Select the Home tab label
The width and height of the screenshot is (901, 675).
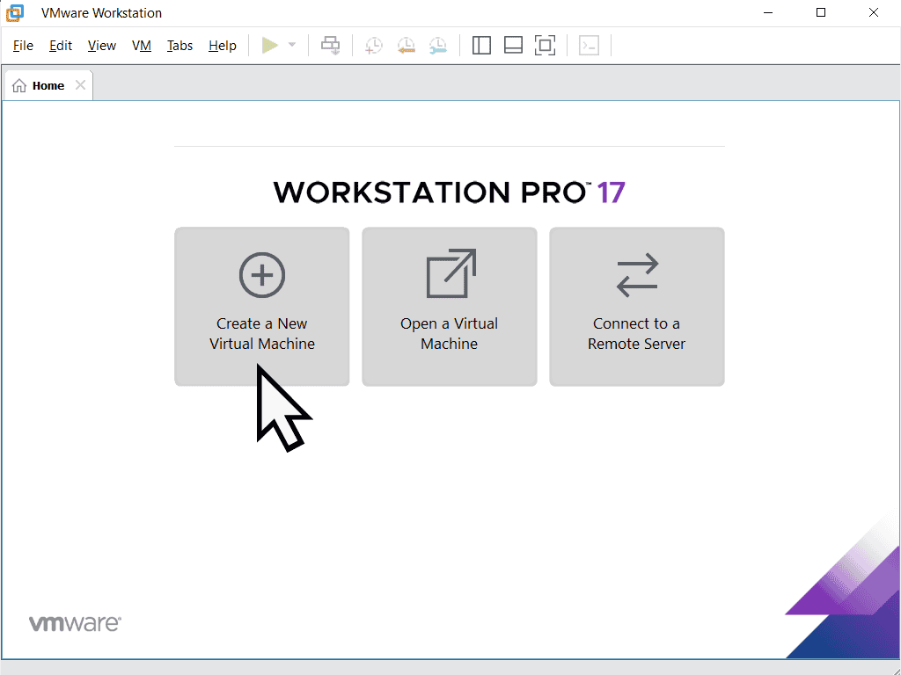pyautogui.click(x=48, y=85)
